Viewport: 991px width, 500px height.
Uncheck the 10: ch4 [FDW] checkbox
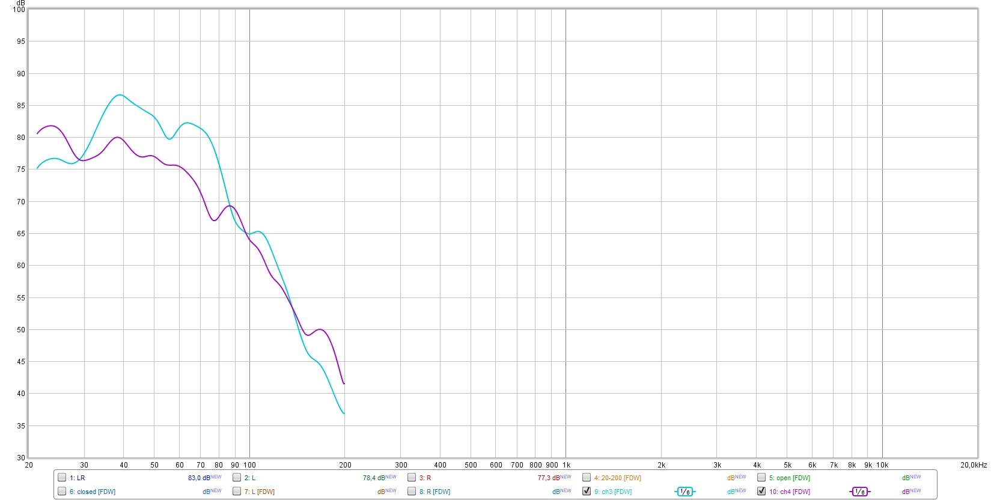pyautogui.click(x=761, y=492)
